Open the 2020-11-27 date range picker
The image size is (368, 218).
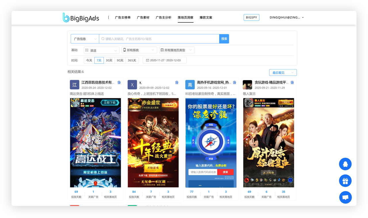tap(164, 60)
